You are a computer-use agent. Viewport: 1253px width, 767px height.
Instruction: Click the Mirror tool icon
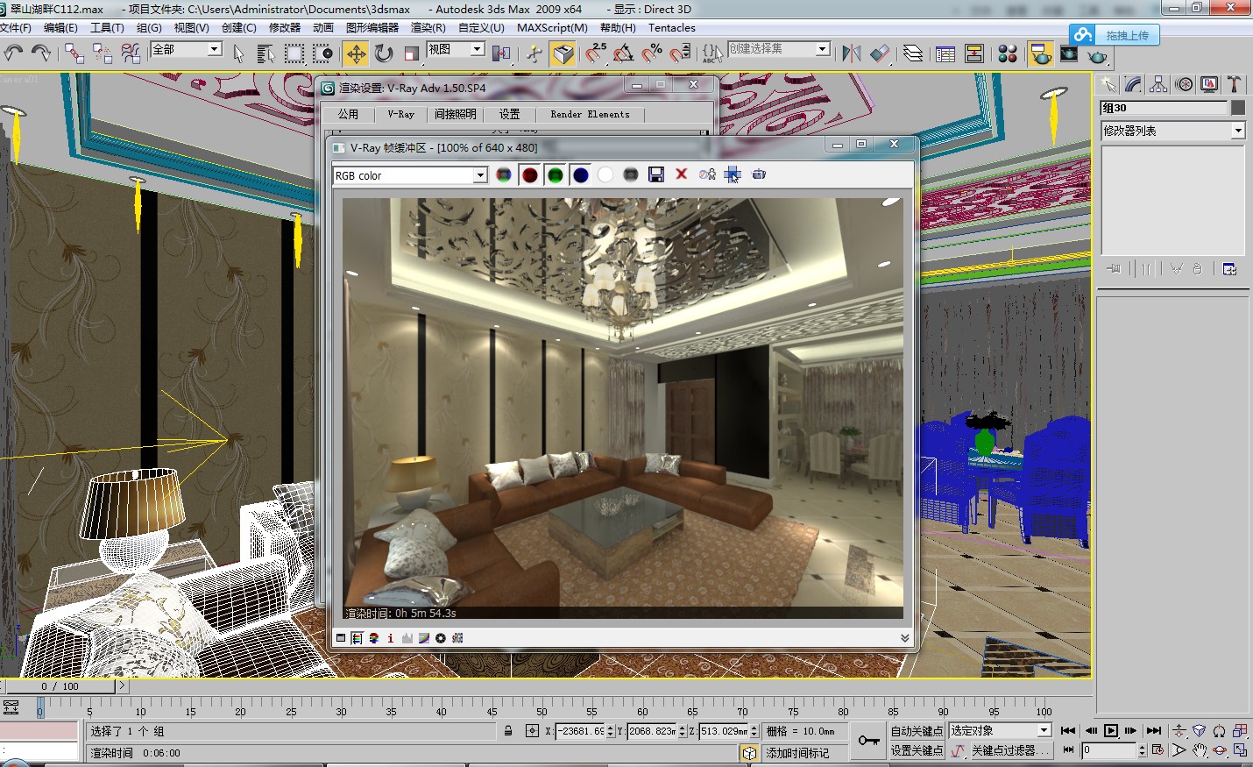[851, 53]
